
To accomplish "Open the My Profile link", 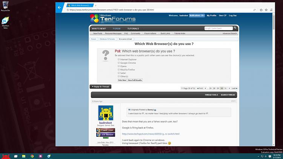I will point(212,15).
